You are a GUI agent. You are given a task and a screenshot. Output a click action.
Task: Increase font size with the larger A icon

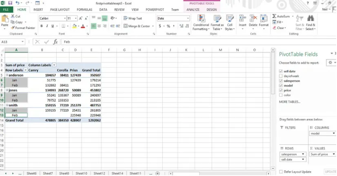[81, 18]
